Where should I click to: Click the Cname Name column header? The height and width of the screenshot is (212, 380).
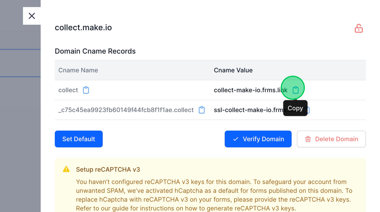click(x=78, y=70)
